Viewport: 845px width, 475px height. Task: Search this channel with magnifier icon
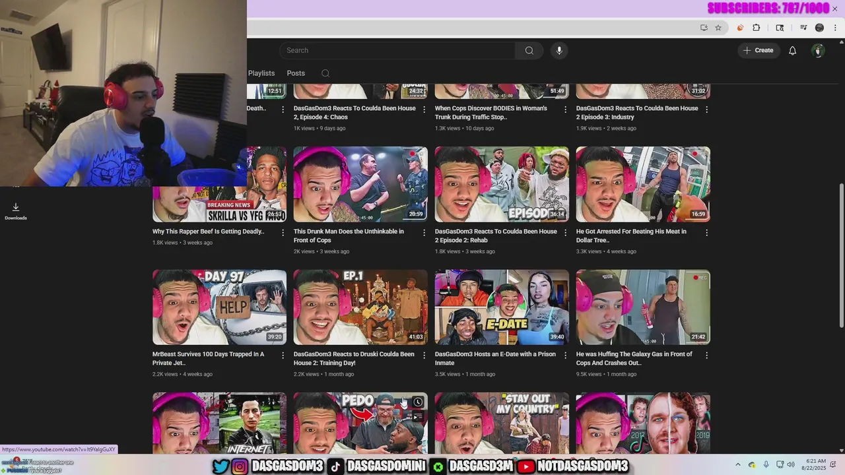[x=325, y=73]
